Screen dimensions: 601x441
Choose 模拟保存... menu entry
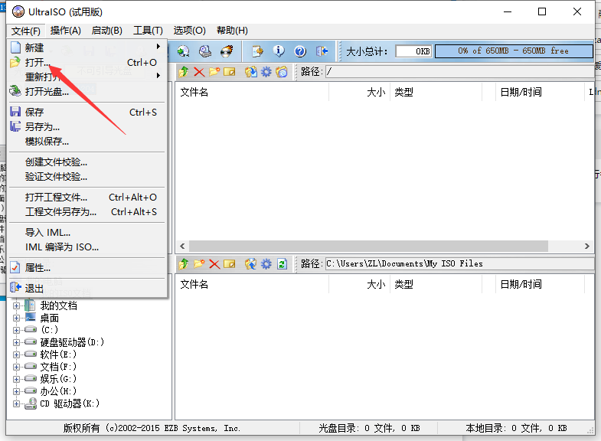point(87,142)
